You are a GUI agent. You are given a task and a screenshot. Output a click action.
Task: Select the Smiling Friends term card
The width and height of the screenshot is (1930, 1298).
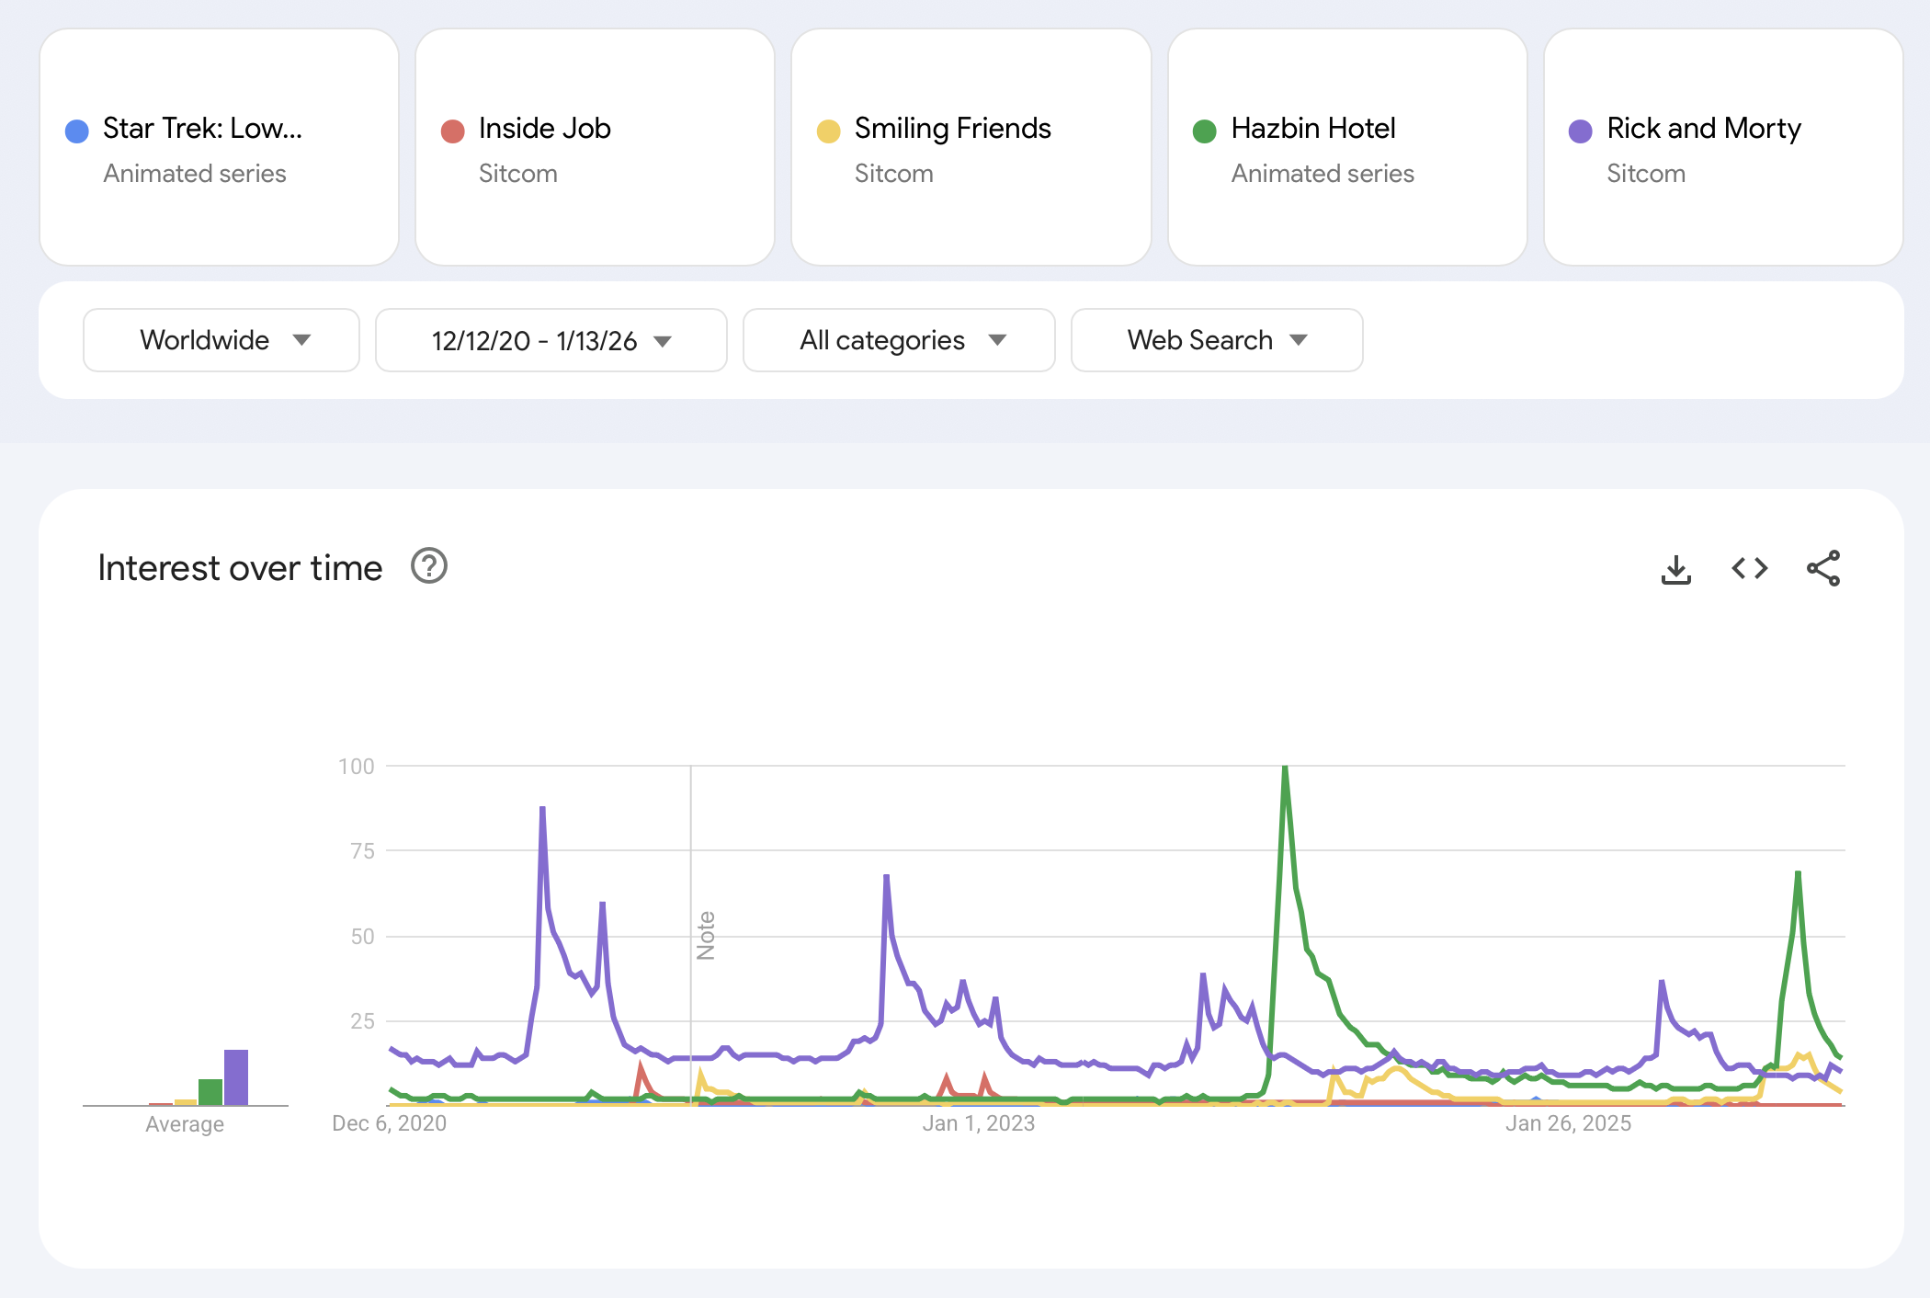(971, 147)
